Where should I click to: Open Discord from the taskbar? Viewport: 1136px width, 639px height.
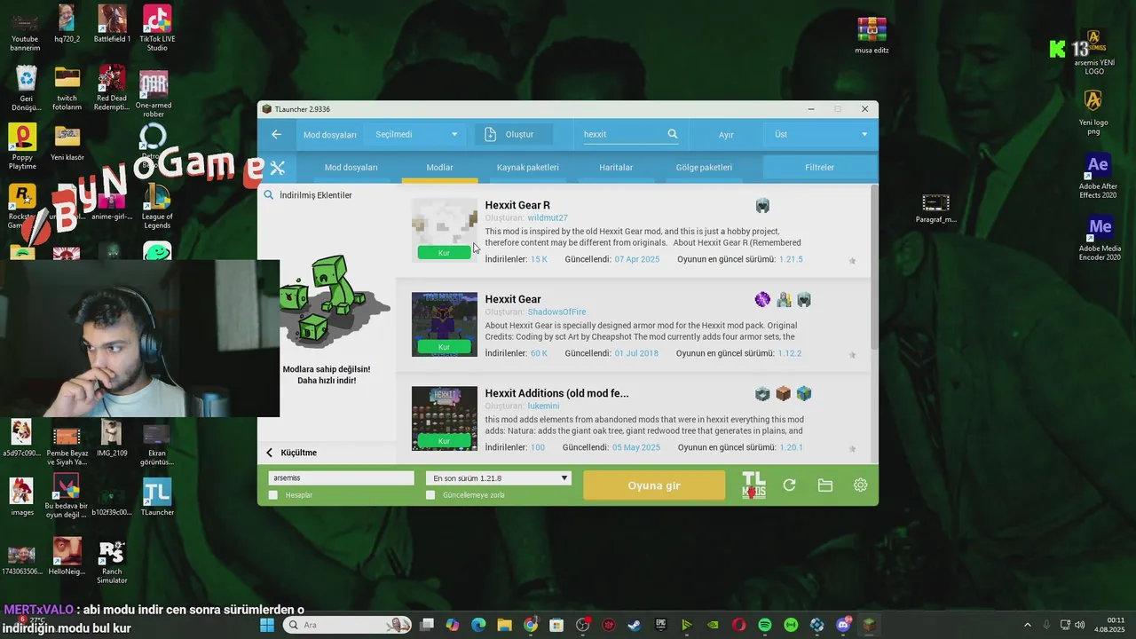pyautogui.click(x=843, y=625)
